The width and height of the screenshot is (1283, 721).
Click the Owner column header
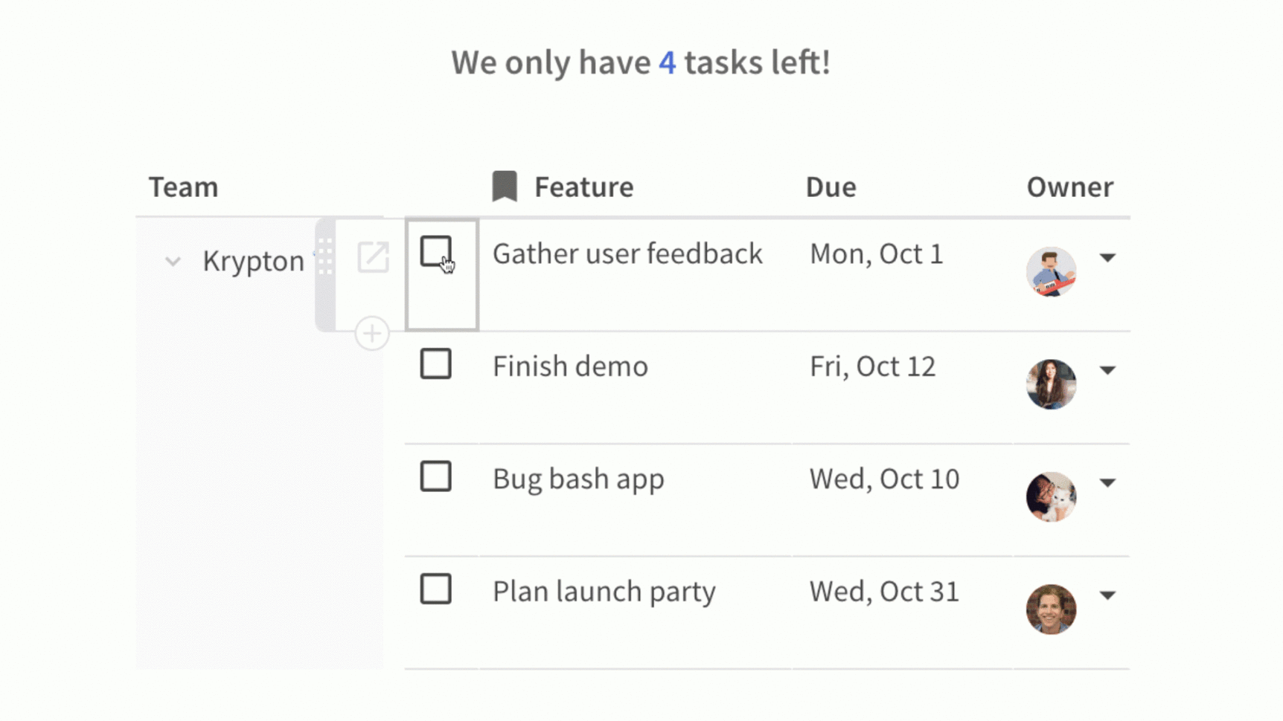pos(1069,186)
